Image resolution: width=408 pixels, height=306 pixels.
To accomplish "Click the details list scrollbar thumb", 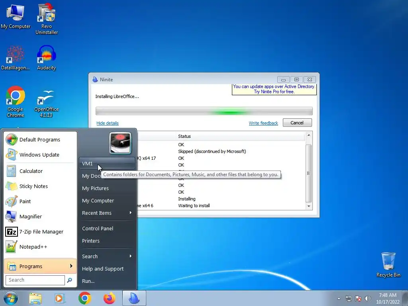I will coord(309,174).
